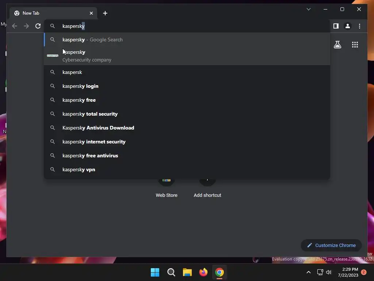This screenshot has width=374, height=281.
Task: Open the Google apps grid
Action: (355, 45)
